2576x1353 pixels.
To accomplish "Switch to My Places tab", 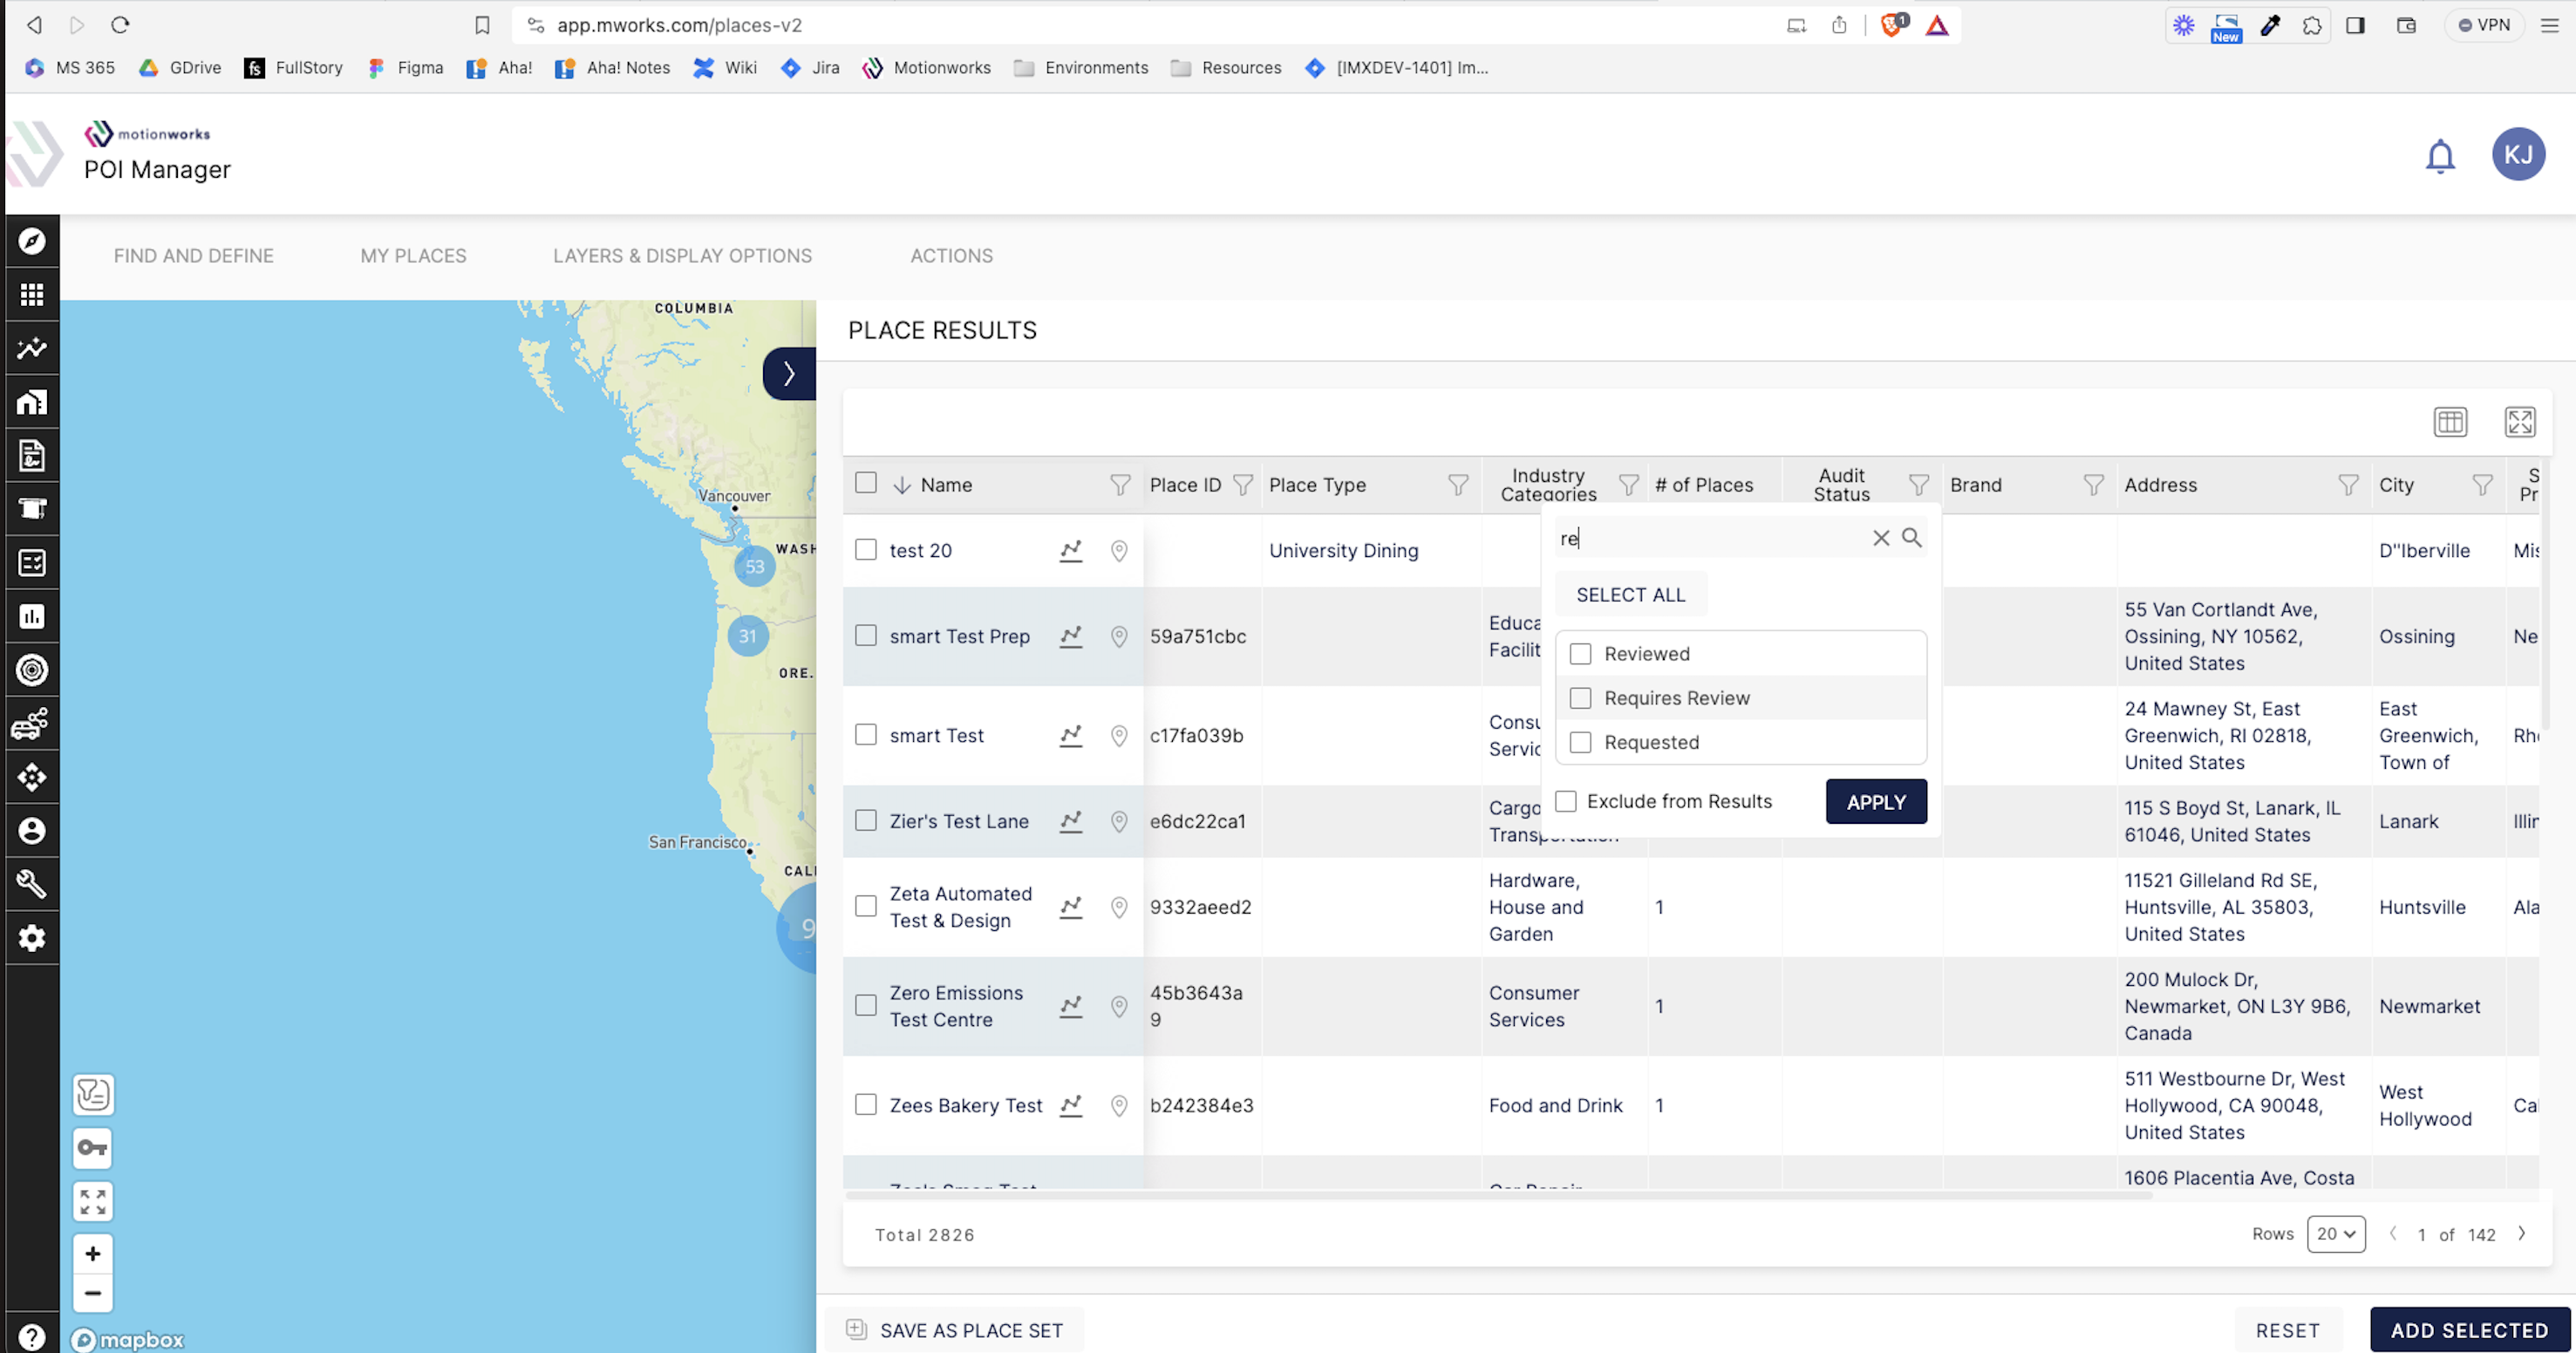I will [x=413, y=256].
